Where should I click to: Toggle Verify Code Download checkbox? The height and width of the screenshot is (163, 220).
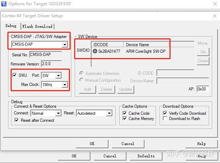[x=165, y=113]
